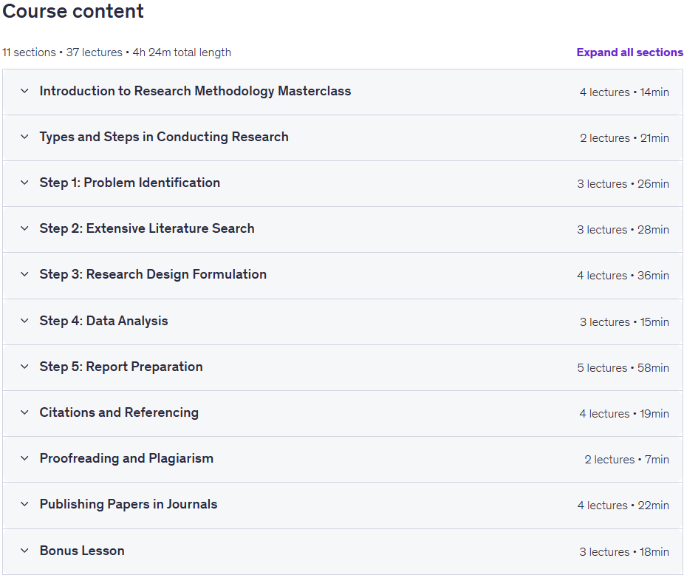Open chevron beside Proofreading and Plagiarism

pos(25,458)
